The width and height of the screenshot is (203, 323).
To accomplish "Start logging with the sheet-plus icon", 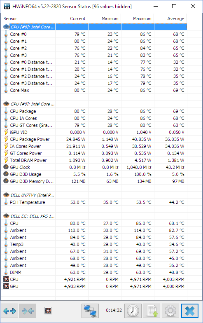I will coord(152,311).
